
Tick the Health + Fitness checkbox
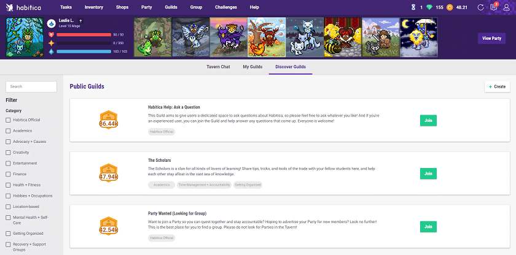pyautogui.click(x=8, y=185)
